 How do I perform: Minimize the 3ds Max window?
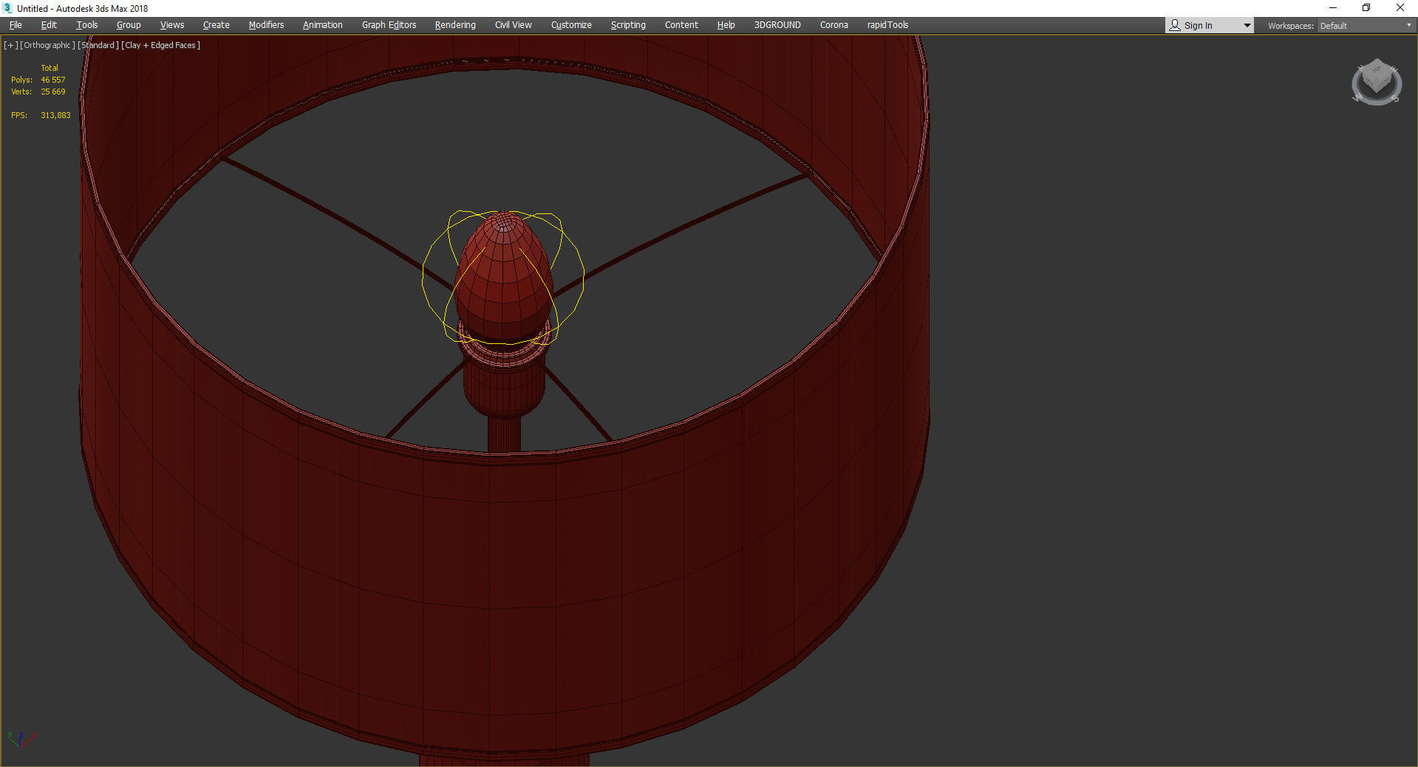[x=1333, y=8]
